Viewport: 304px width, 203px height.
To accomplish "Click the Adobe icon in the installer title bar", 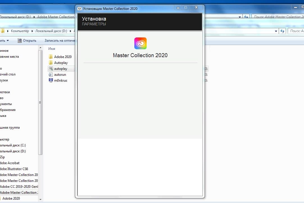I will 80,8.
